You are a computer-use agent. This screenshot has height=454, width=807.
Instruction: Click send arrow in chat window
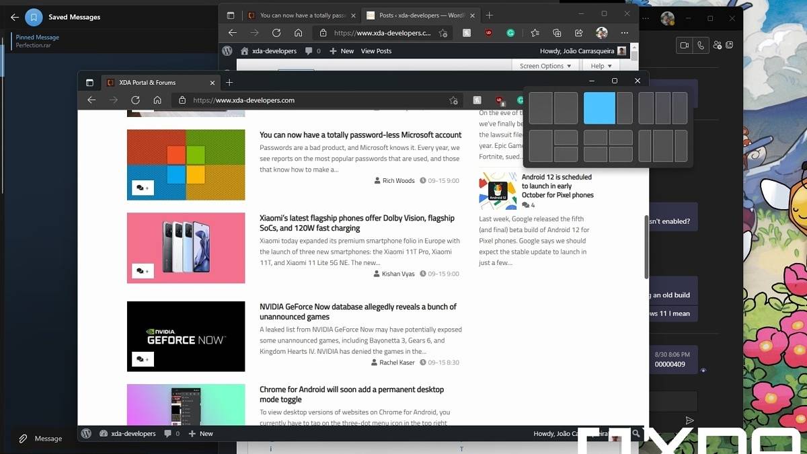(689, 420)
